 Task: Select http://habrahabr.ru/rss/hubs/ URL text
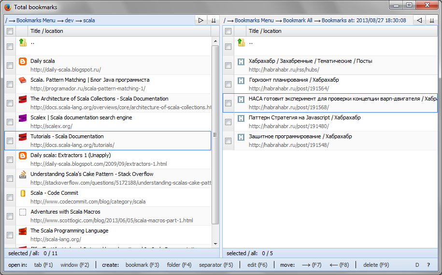tap(284, 70)
